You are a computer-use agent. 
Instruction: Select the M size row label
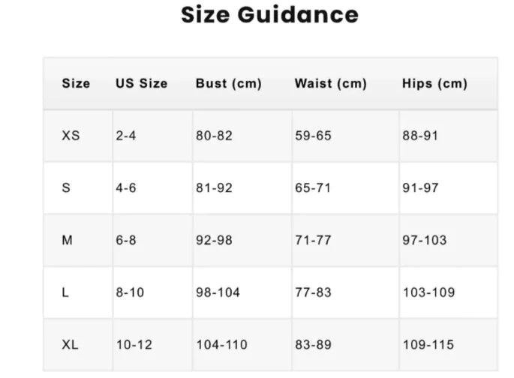coord(67,240)
